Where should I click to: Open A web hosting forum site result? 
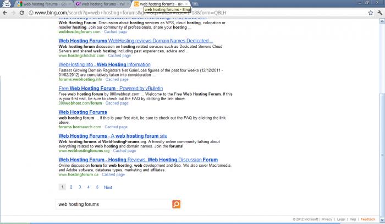(x=113, y=136)
